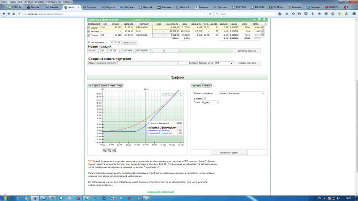Switch to the Vega chart tab
The width and height of the screenshot is (358, 201).
coord(119,85)
